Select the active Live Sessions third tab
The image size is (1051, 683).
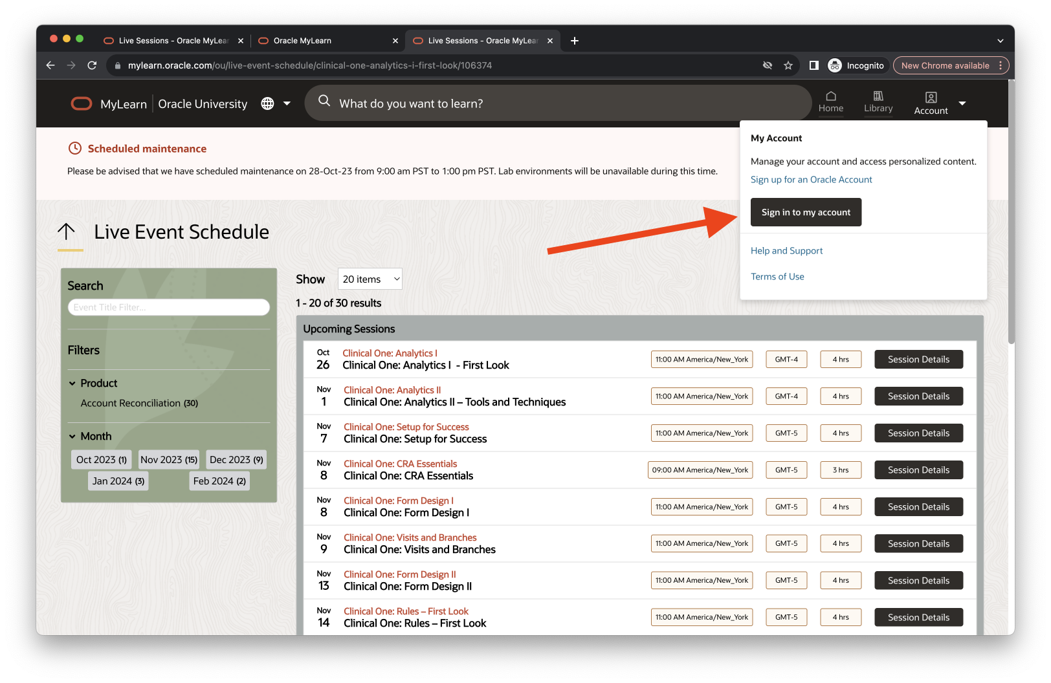(482, 41)
